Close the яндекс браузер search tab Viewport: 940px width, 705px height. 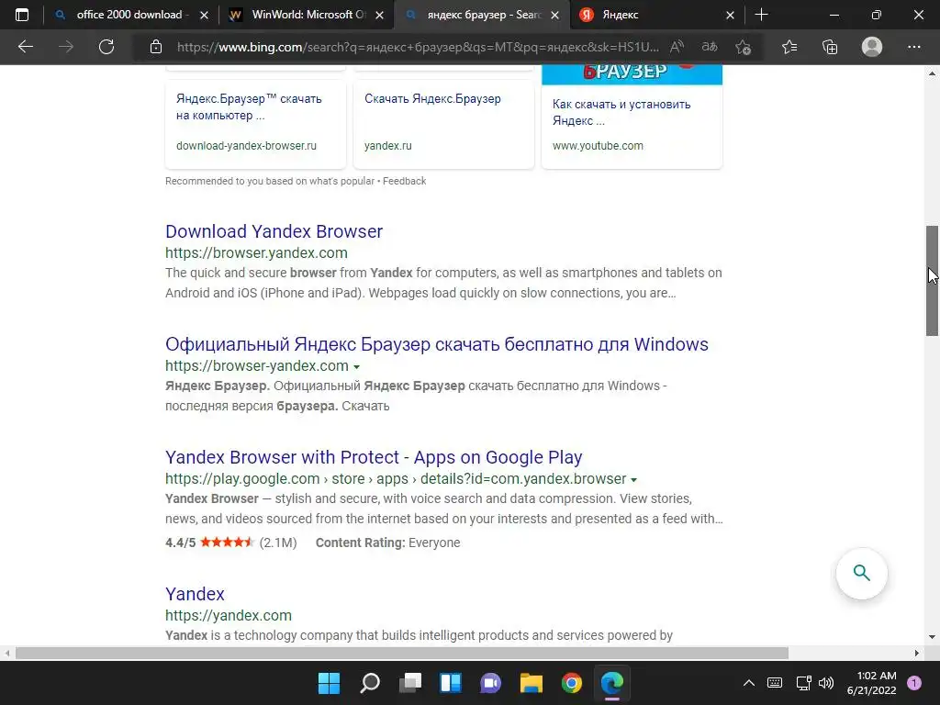point(555,15)
